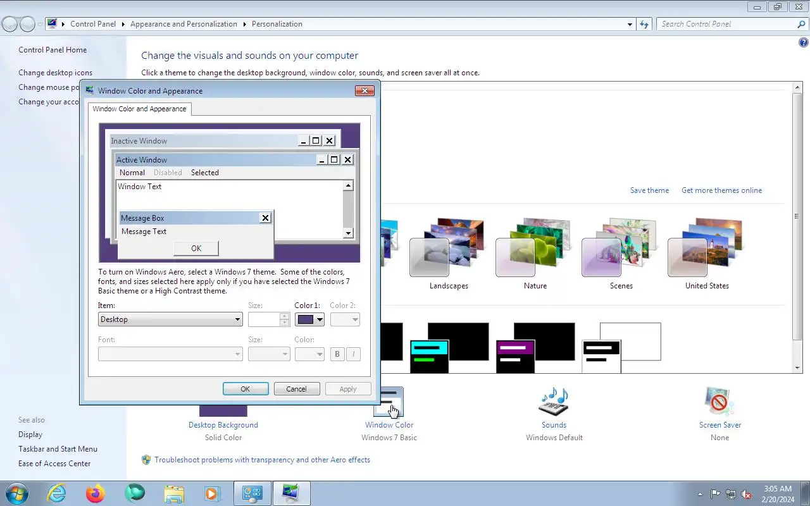Click the Action Center flag tray icon
Image resolution: width=810 pixels, height=506 pixels.
[x=715, y=494]
